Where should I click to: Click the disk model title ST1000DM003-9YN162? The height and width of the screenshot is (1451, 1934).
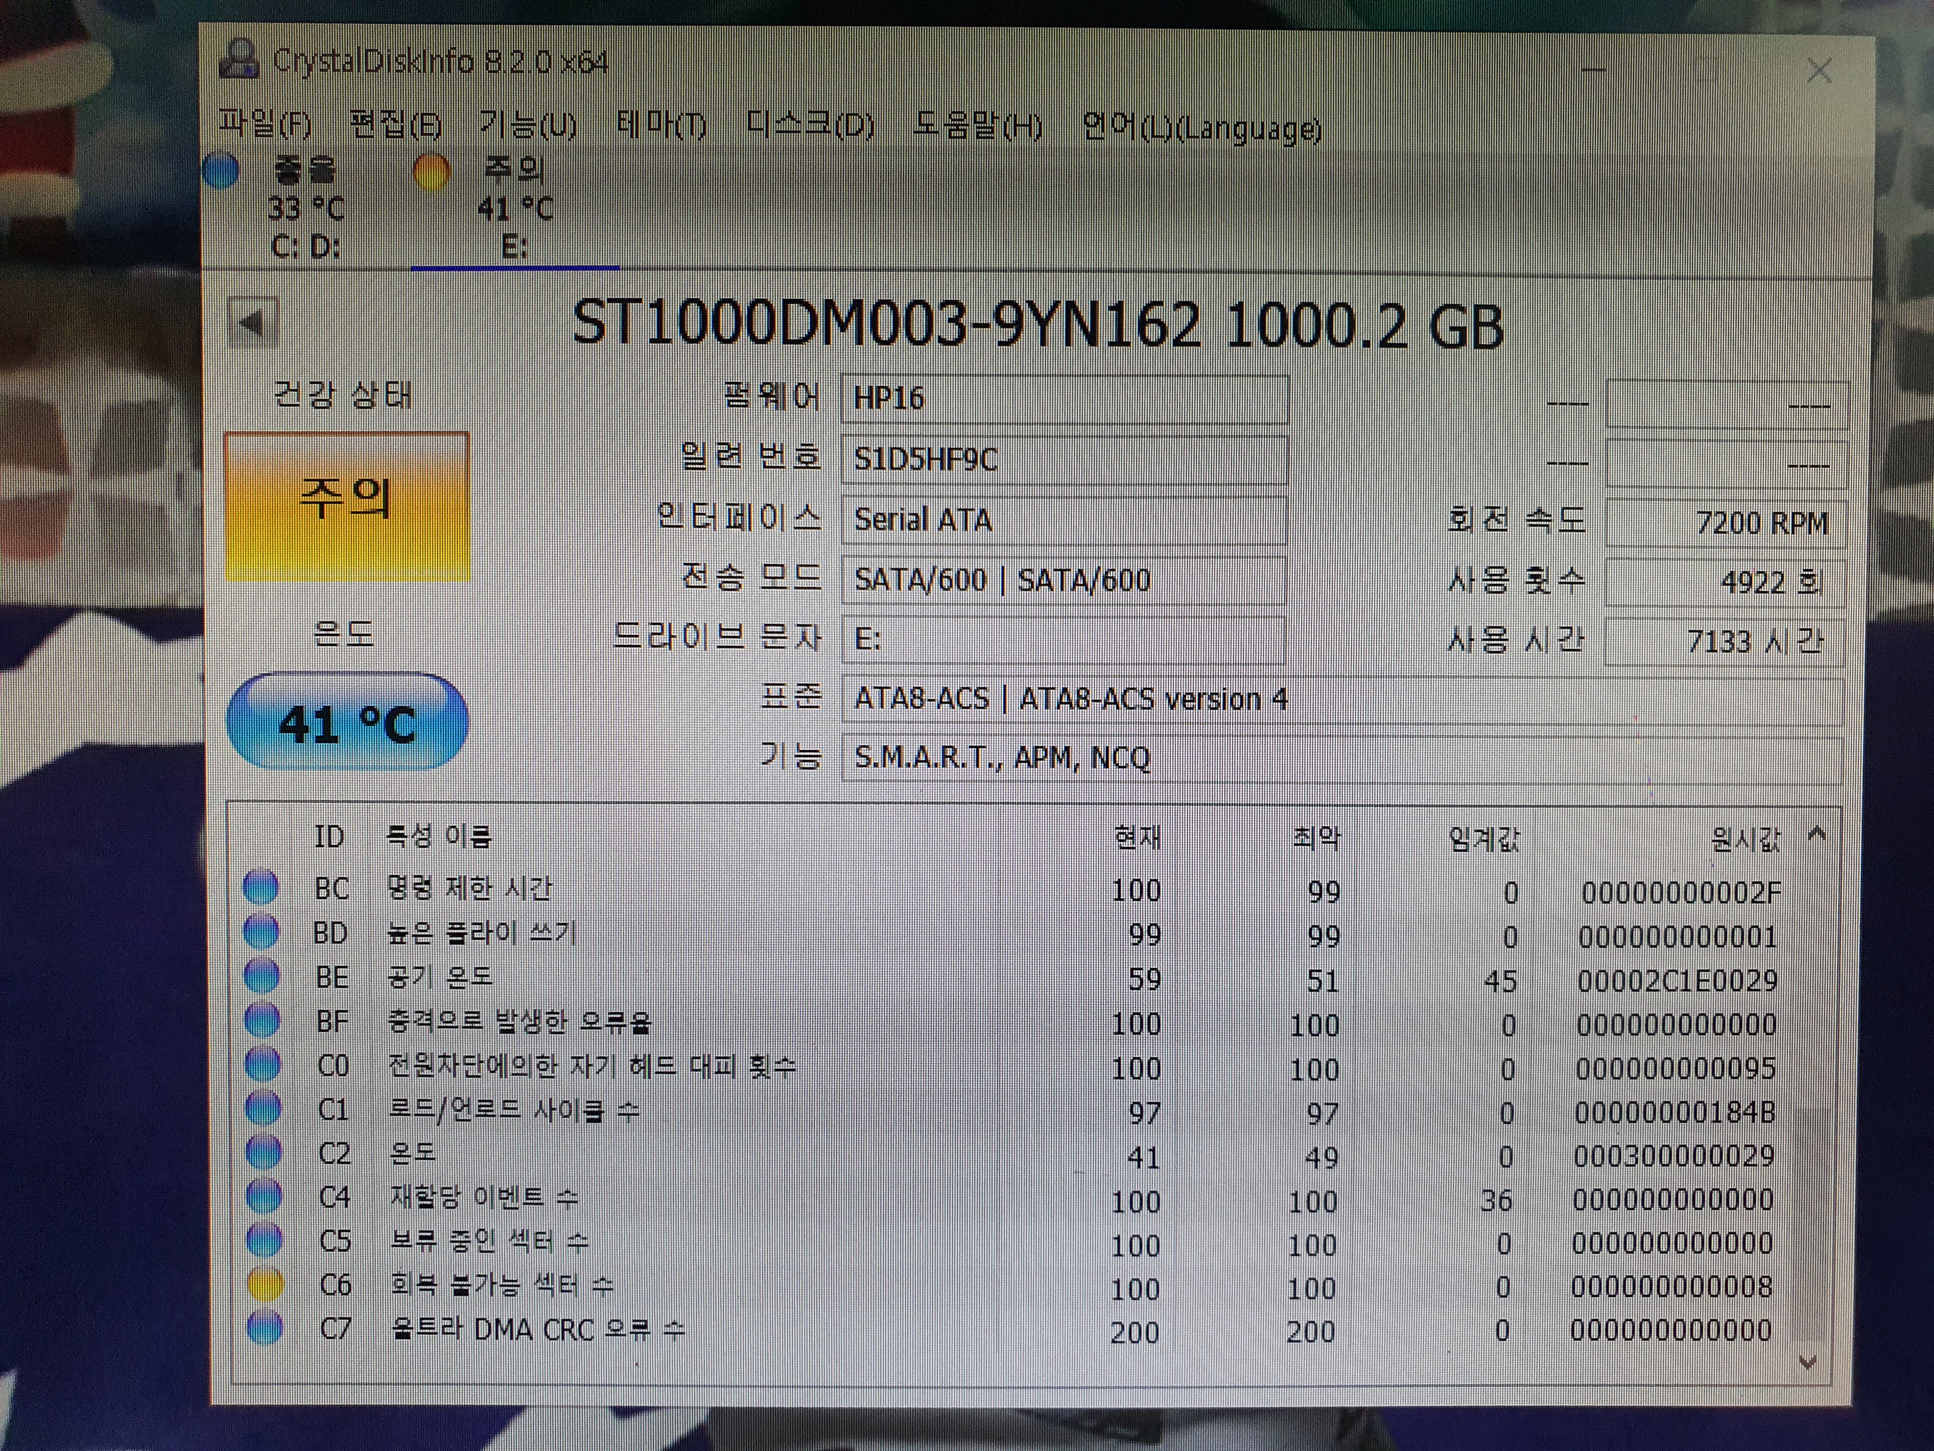886,324
